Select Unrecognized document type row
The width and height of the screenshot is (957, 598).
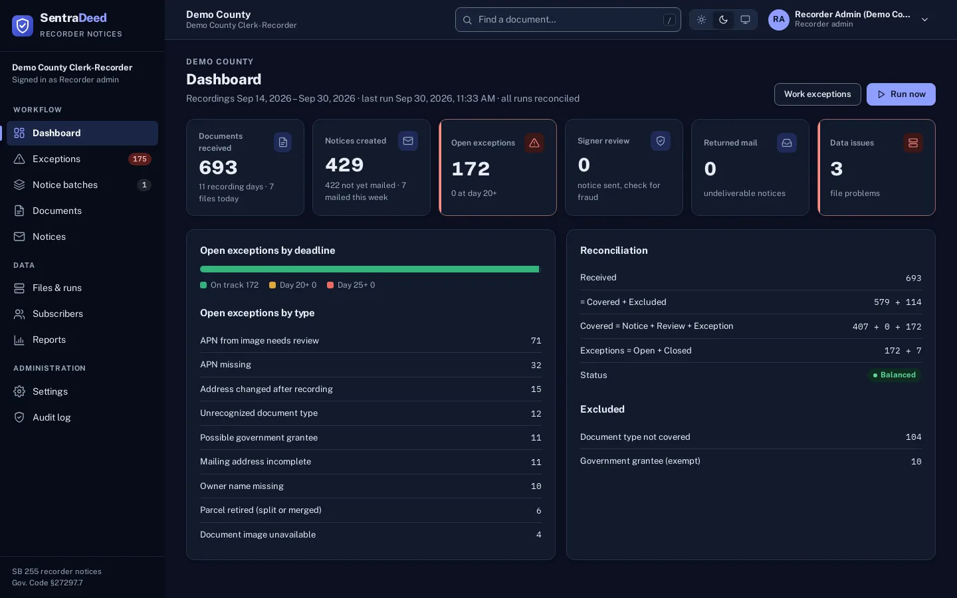pos(371,413)
